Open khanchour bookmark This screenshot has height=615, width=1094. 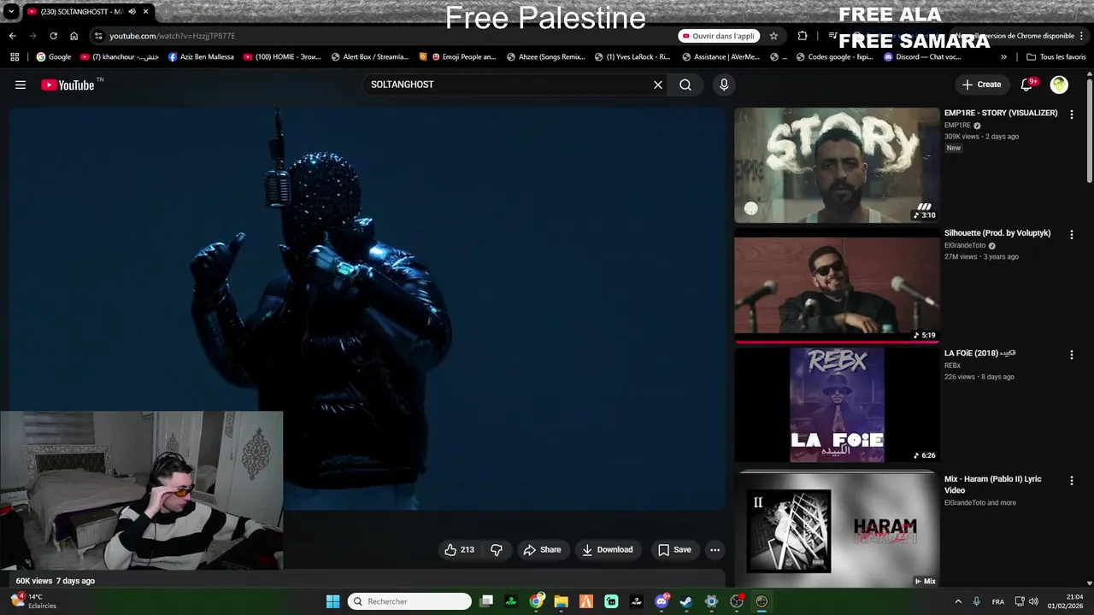pyautogui.click(x=120, y=57)
